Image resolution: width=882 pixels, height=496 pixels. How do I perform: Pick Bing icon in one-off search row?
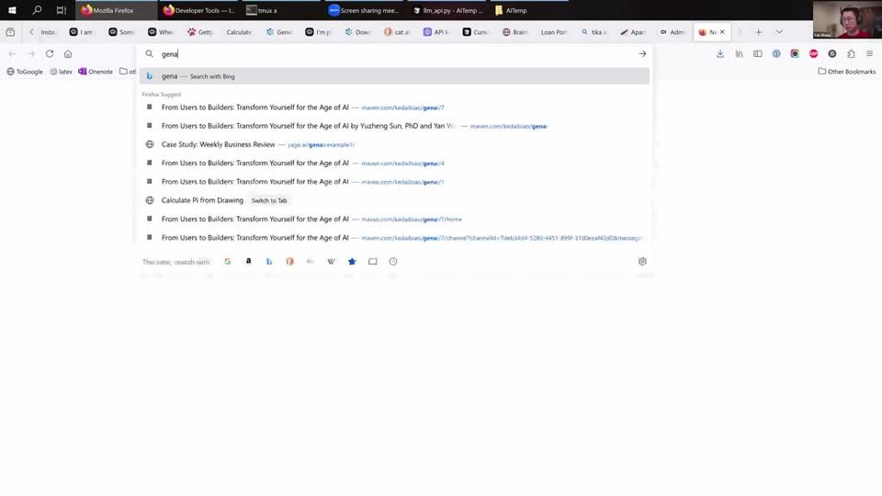[x=269, y=262]
